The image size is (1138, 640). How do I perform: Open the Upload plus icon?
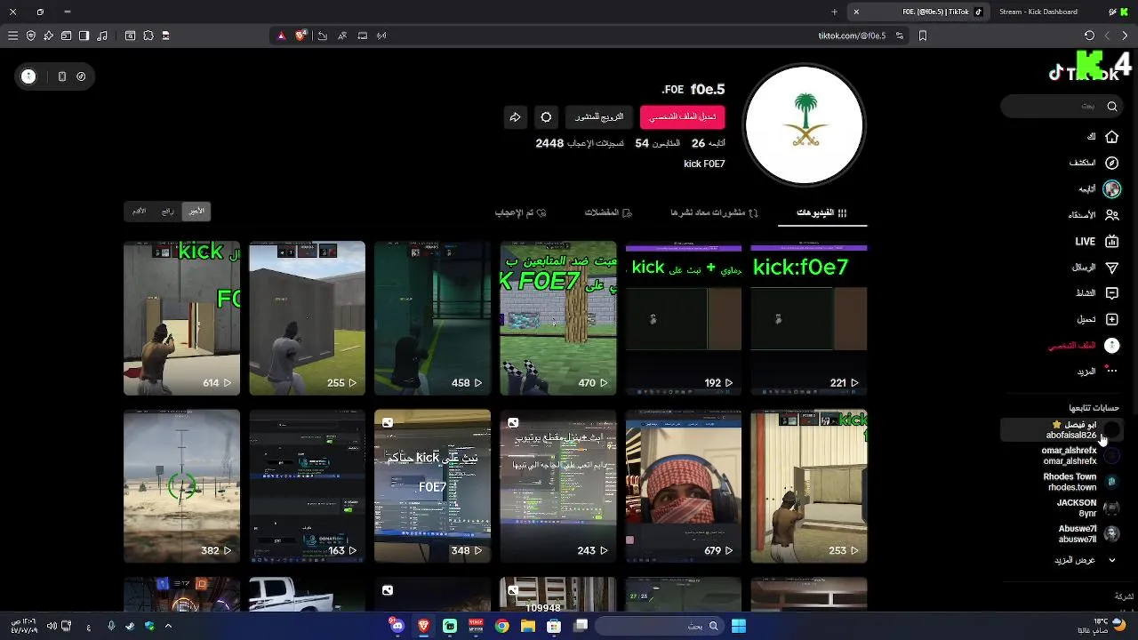pos(1111,319)
